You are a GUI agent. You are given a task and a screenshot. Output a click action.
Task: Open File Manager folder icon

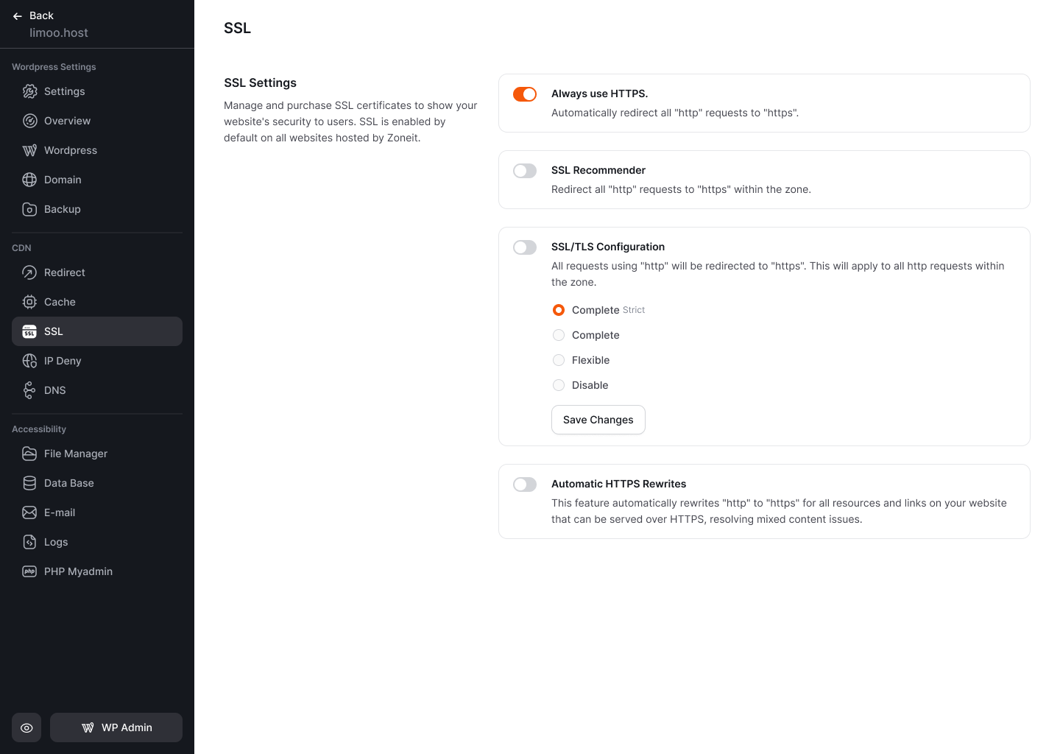29,454
